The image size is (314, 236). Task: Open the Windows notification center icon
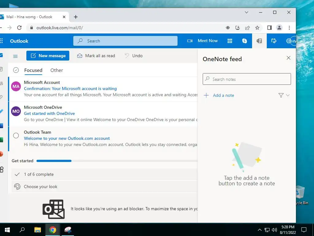point(304,230)
